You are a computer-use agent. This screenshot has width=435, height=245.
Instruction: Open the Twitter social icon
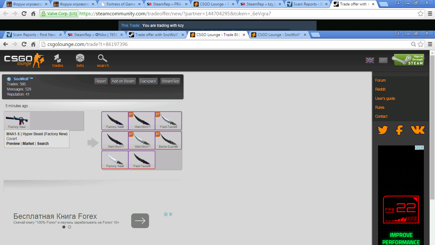coord(383,130)
